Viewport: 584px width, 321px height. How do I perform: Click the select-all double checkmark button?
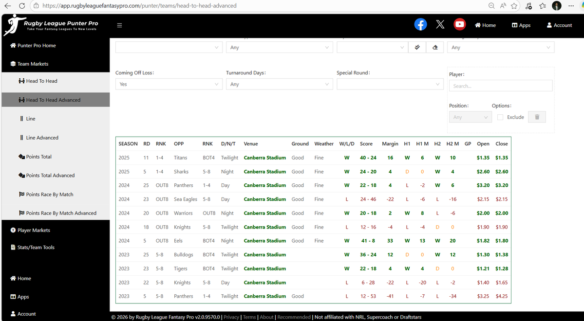coord(417,47)
